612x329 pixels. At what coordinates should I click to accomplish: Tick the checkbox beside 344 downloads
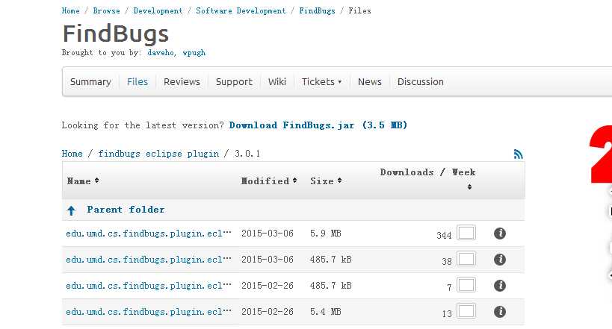[x=466, y=233]
